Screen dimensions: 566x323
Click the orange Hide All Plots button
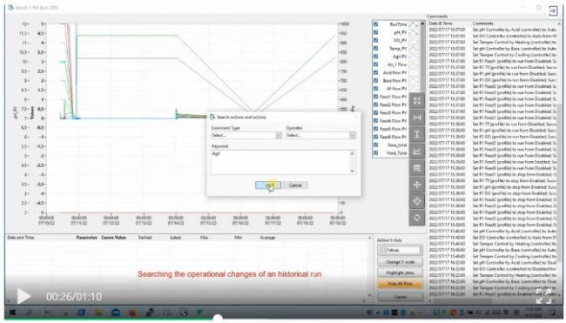(x=400, y=284)
